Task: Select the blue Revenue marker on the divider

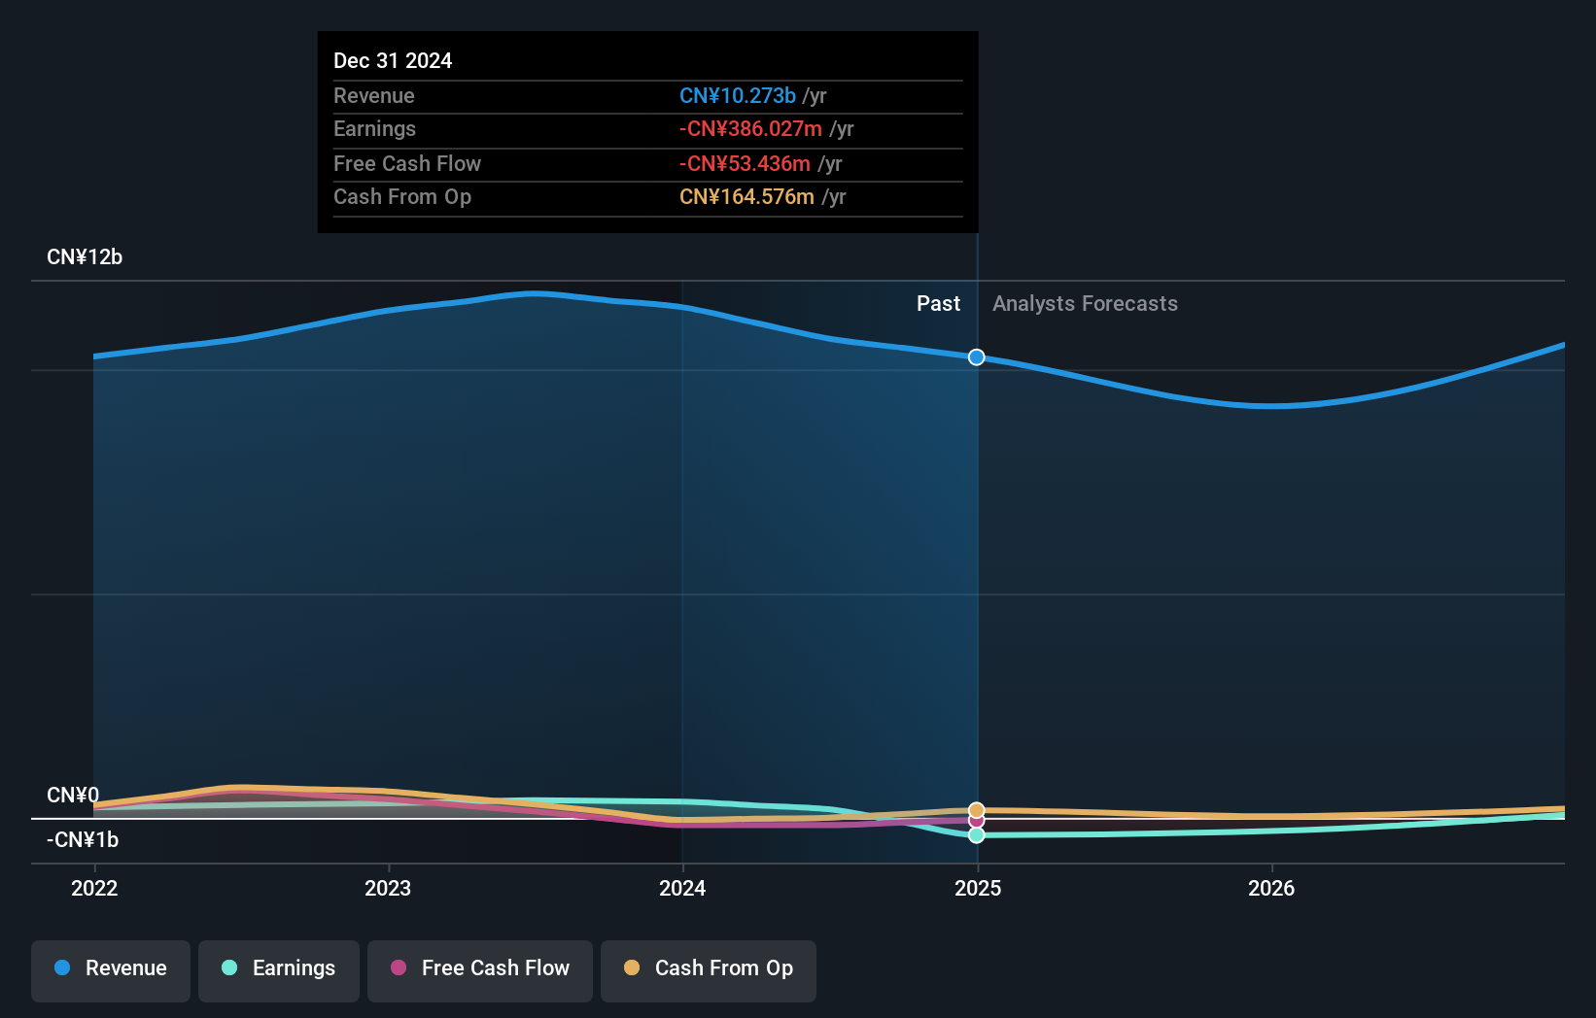Action: tap(976, 356)
